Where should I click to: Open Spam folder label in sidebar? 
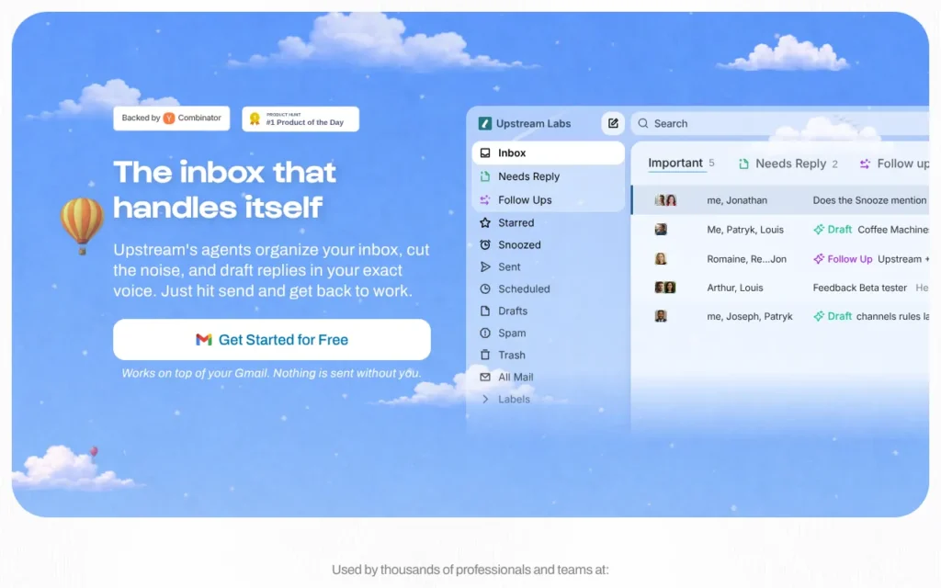point(512,333)
